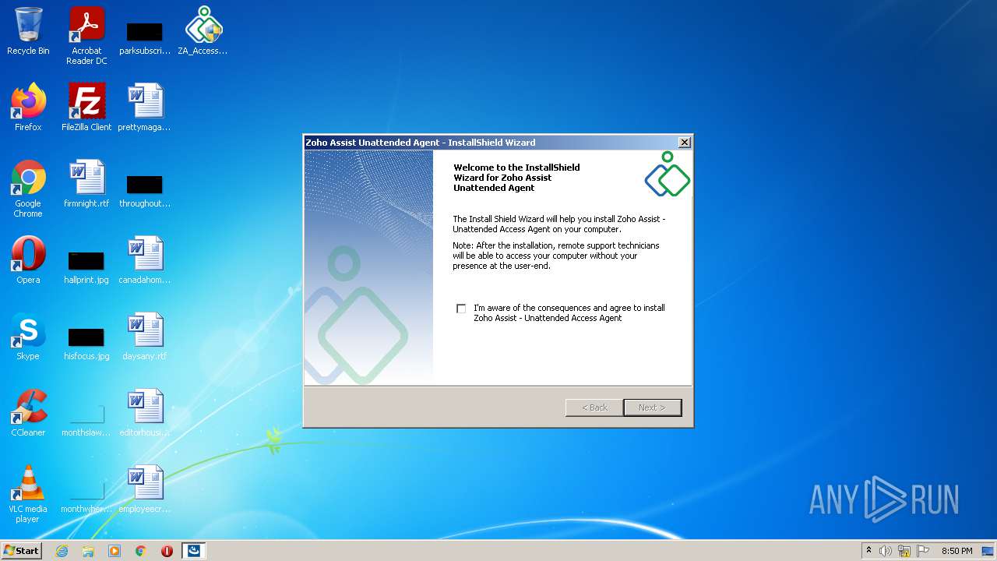Select firmnight.rtf document icon
Image resolution: width=997 pixels, height=561 pixels.
(x=86, y=184)
